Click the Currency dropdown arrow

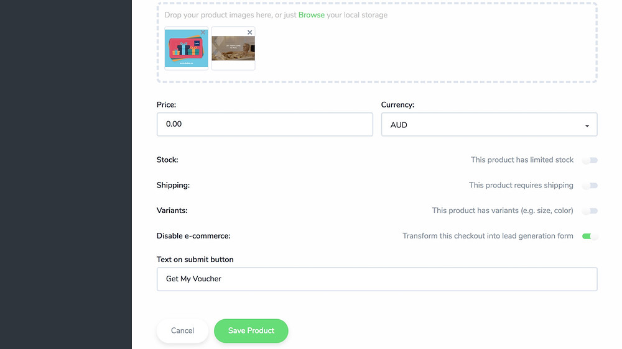587,125
